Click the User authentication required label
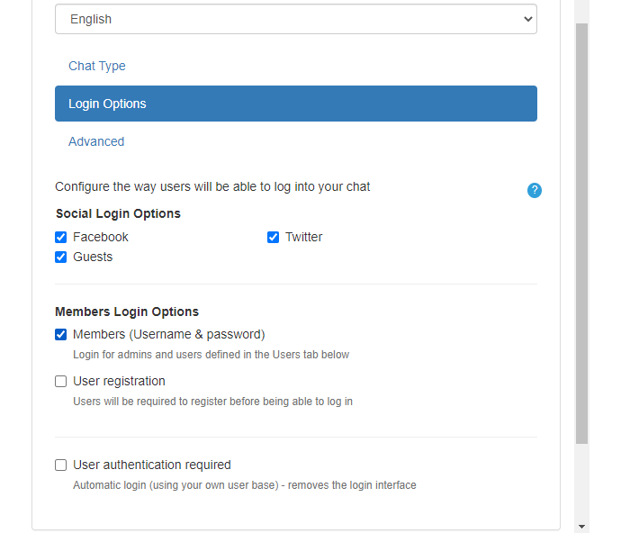 tap(151, 465)
